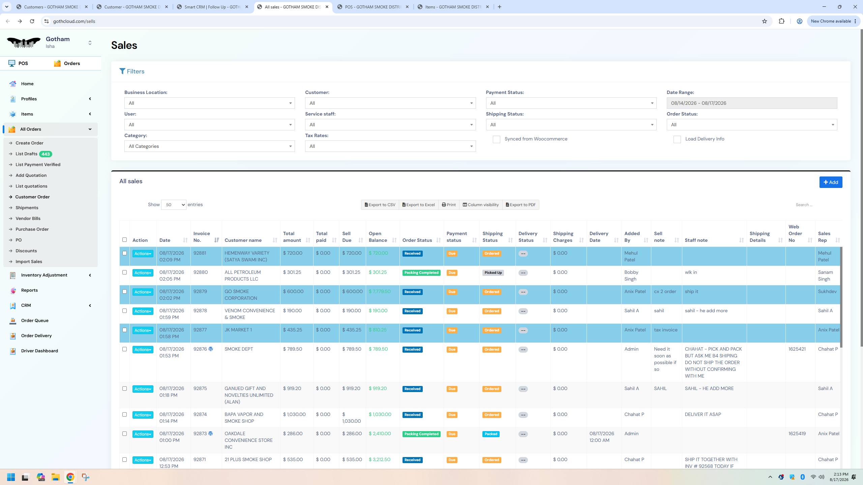This screenshot has width=863, height=485.
Task: Click the Filters funnel icon
Action: click(x=122, y=71)
